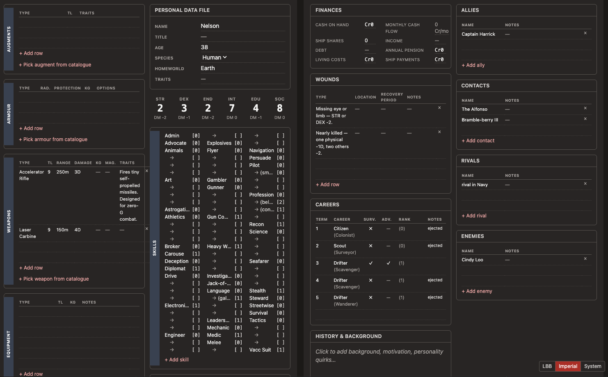Edit the EDU characteristic value
Viewport: 608px width, 377px height.
click(256, 108)
